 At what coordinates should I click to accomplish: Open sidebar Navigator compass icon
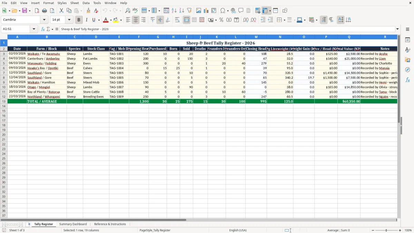[x=407, y=70]
